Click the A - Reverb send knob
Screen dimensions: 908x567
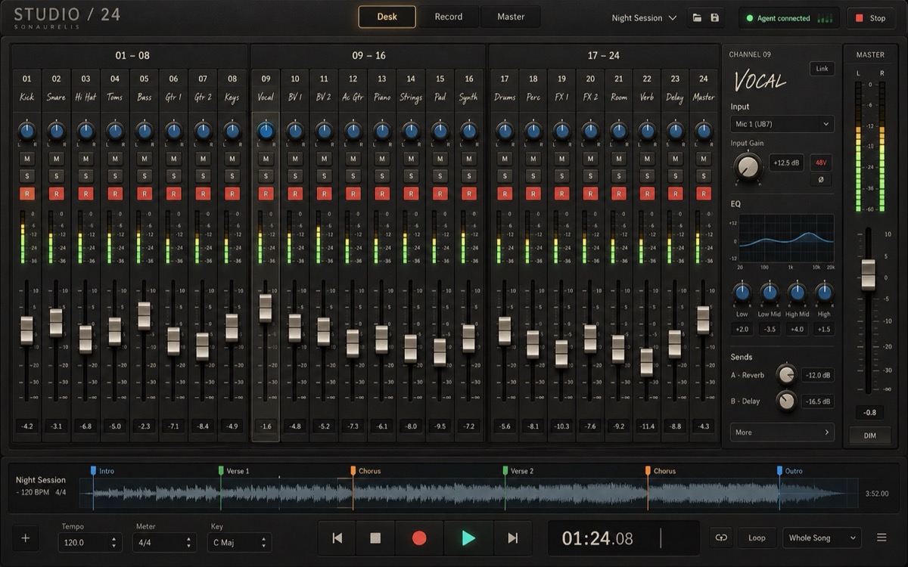pyautogui.click(x=787, y=374)
